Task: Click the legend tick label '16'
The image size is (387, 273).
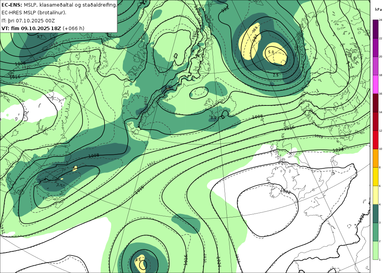Action: click(x=380, y=93)
